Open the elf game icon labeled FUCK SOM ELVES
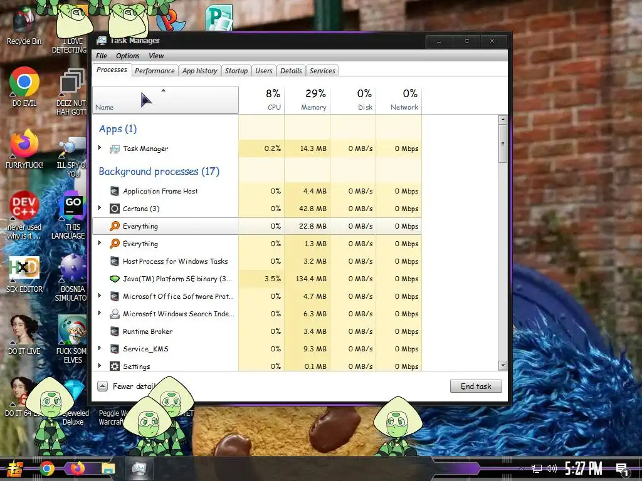Image resolution: width=642 pixels, height=481 pixels. coord(73,329)
